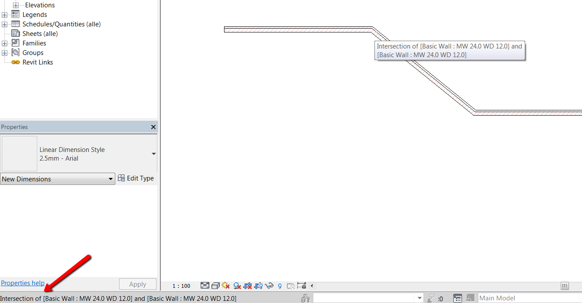Open the Visual Style menu
Viewport: 582px width, 303px height.
click(215, 286)
